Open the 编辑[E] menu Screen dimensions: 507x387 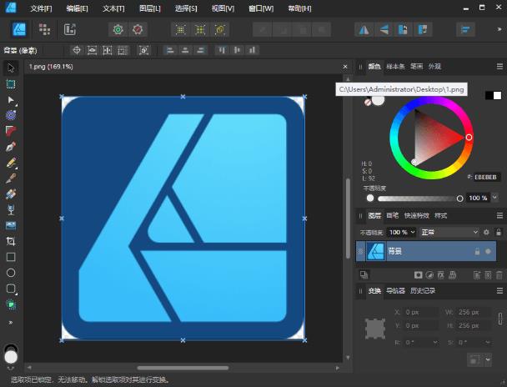[77, 8]
